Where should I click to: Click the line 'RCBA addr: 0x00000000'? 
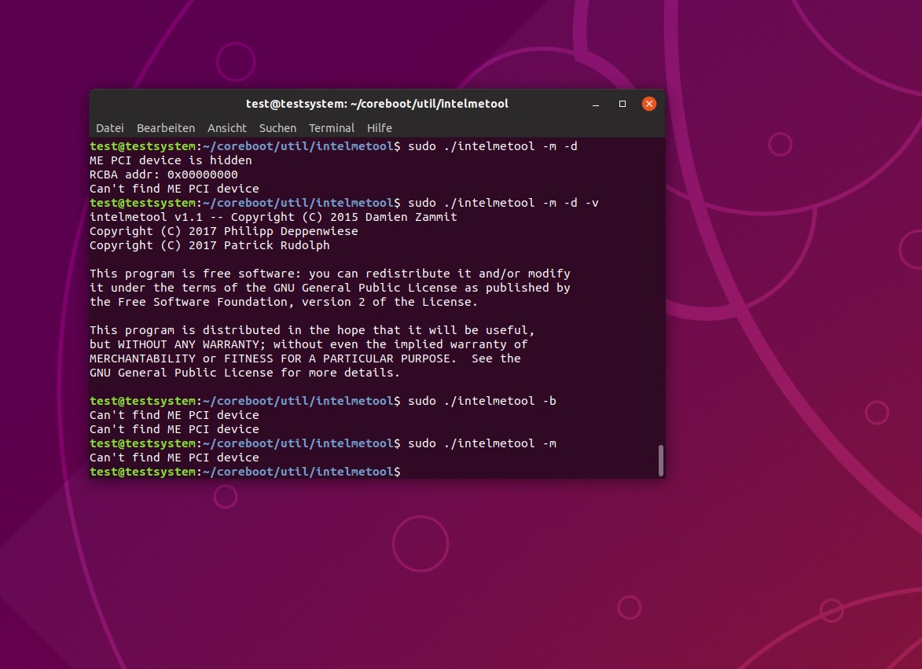[163, 175]
